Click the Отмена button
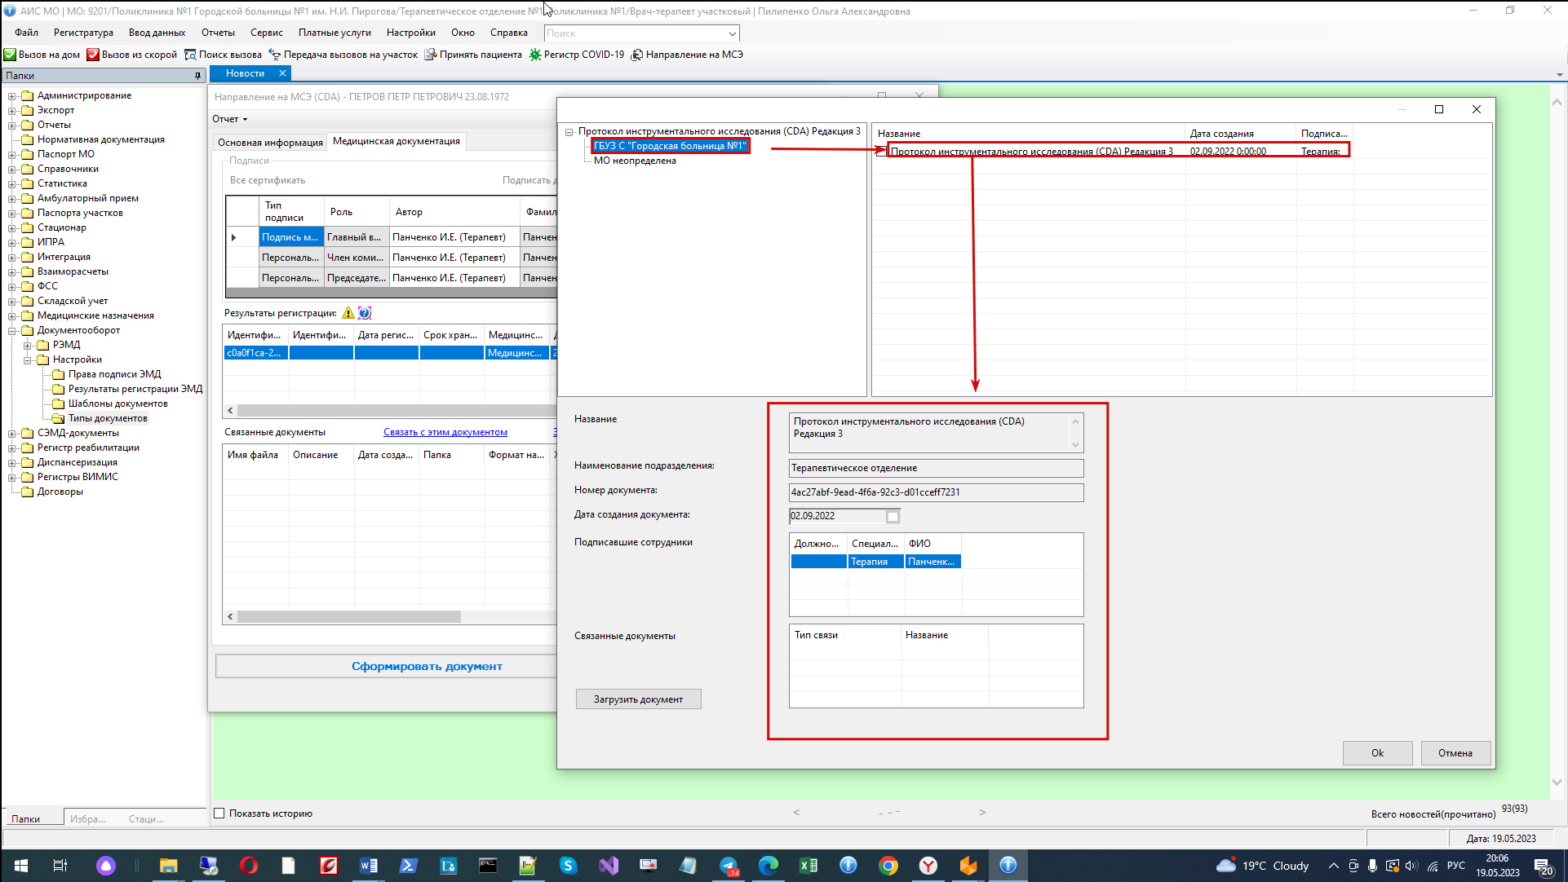 coord(1455,753)
